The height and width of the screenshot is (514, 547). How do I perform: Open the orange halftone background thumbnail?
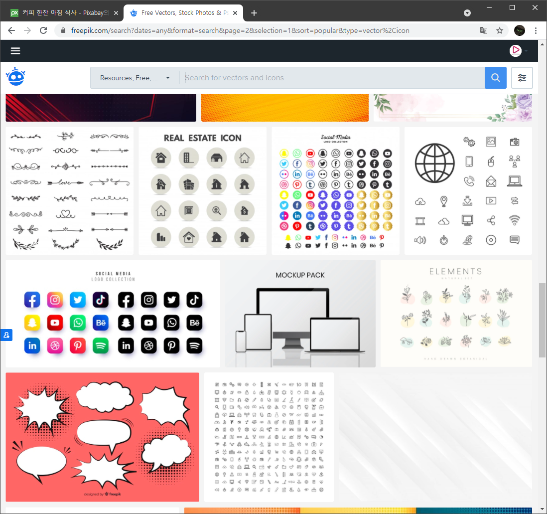click(x=284, y=108)
